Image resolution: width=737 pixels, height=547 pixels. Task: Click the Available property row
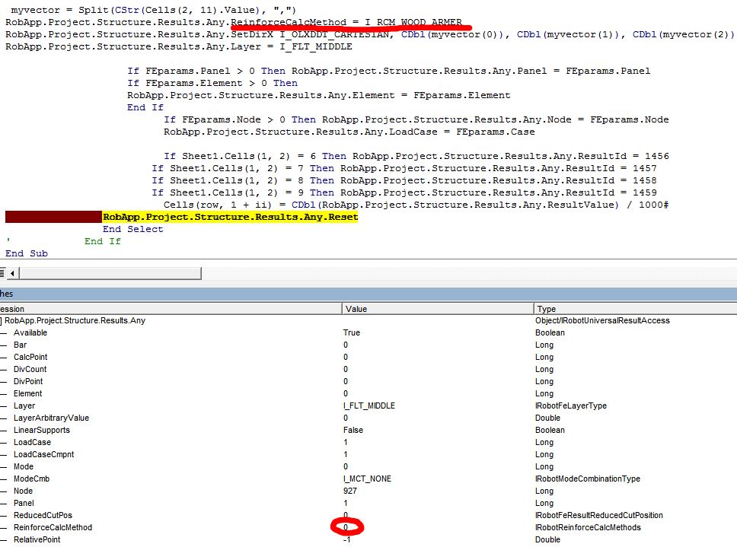(368, 332)
